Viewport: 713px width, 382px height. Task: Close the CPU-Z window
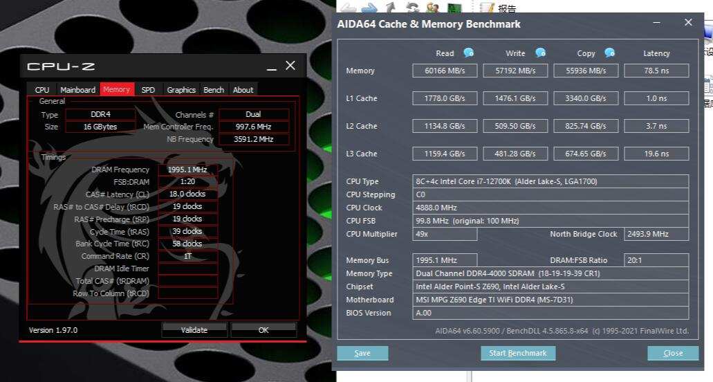tap(290, 66)
